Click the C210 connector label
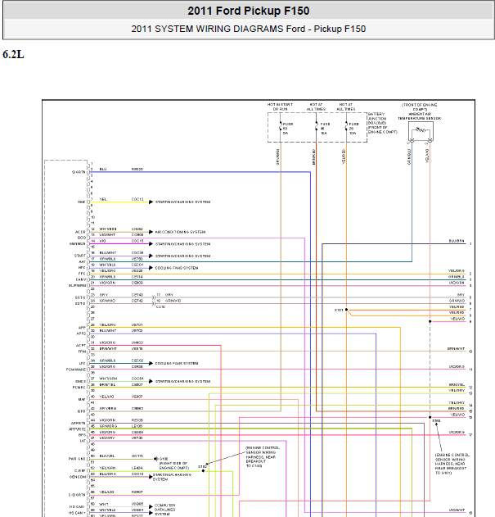The image size is (495, 517). [x=160, y=307]
